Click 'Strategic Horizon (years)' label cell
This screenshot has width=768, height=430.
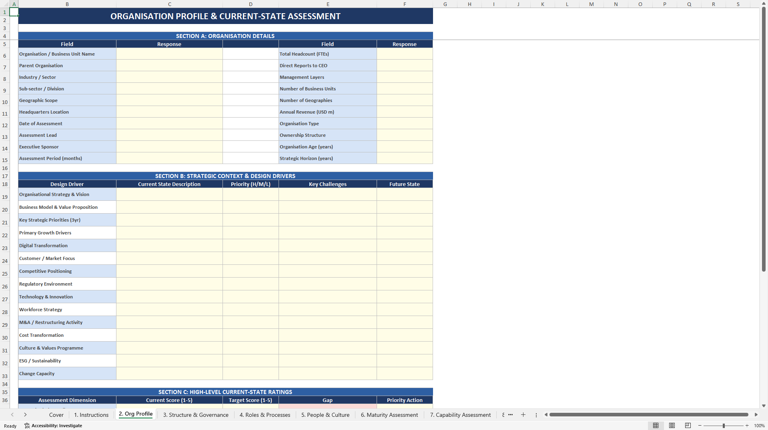tap(328, 158)
